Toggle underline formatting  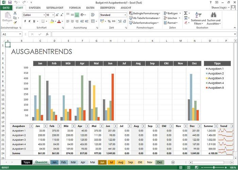(x=34, y=21)
